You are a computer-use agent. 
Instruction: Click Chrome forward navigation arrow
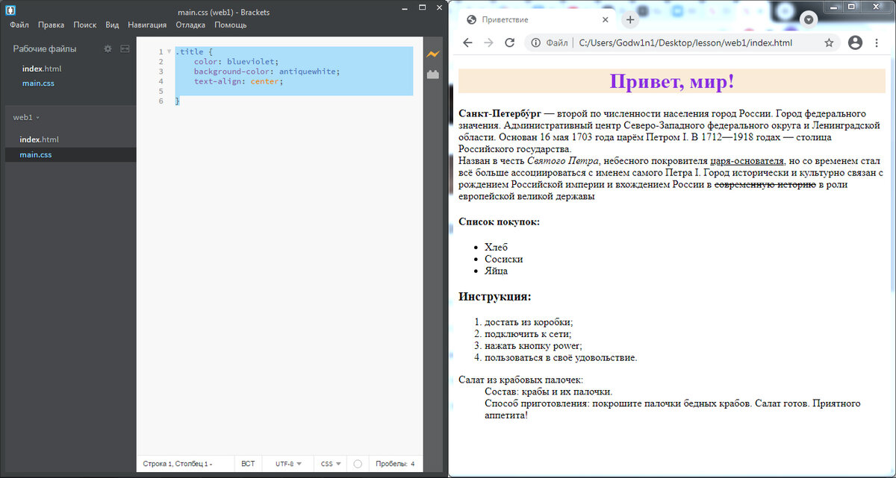(x=488, y=43)
